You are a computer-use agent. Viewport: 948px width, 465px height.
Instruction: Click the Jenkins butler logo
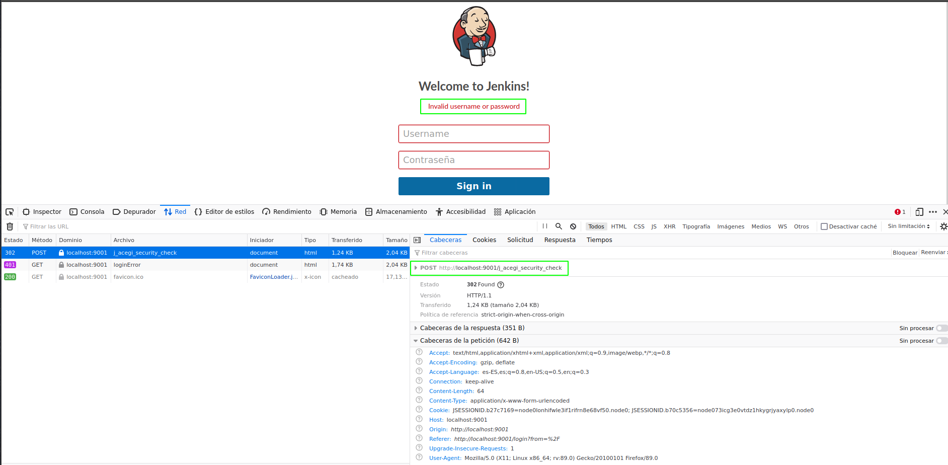(x=474, y=36)
